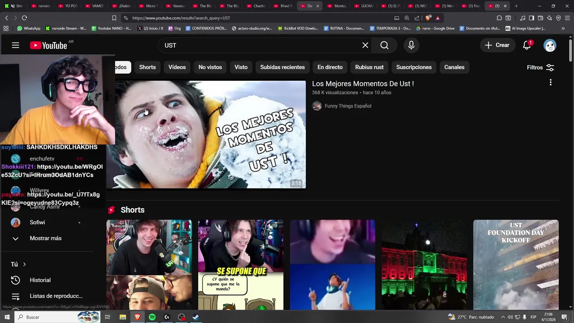Click the magnifier search button
Image resolution: width=574 pixels, height=323 pixels.
pos(384,45)
